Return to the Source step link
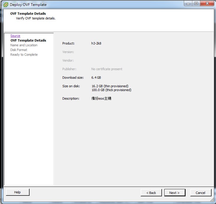 pos(15,36)
